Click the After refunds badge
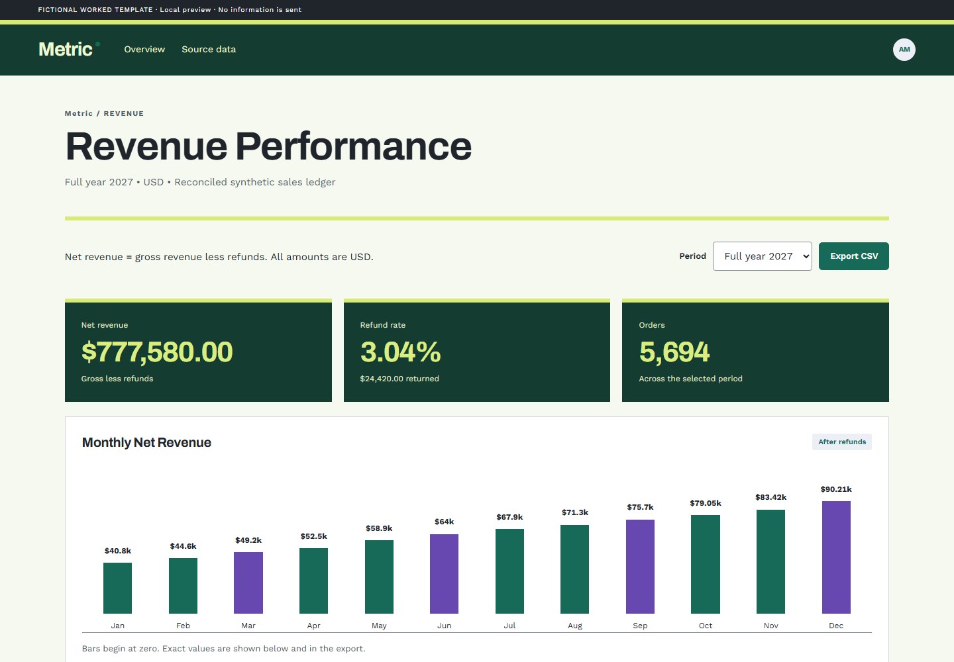The image size is (954, 662). [x=842, y=442]
